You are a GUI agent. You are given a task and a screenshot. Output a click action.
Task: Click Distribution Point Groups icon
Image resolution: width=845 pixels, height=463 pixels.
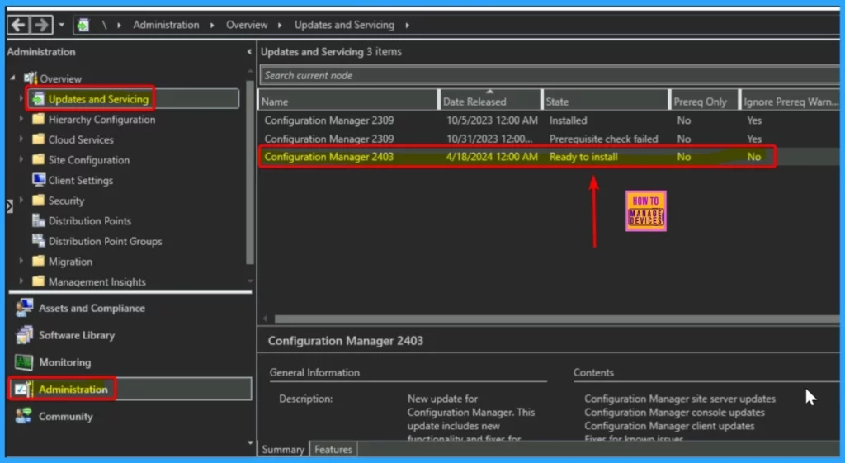click(38, 241)
